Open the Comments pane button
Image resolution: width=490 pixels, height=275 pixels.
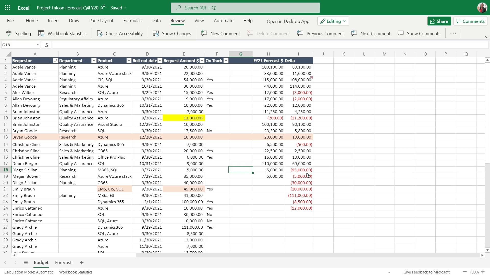(470, 21)
